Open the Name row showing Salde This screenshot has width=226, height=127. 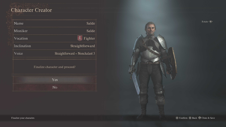55,23
